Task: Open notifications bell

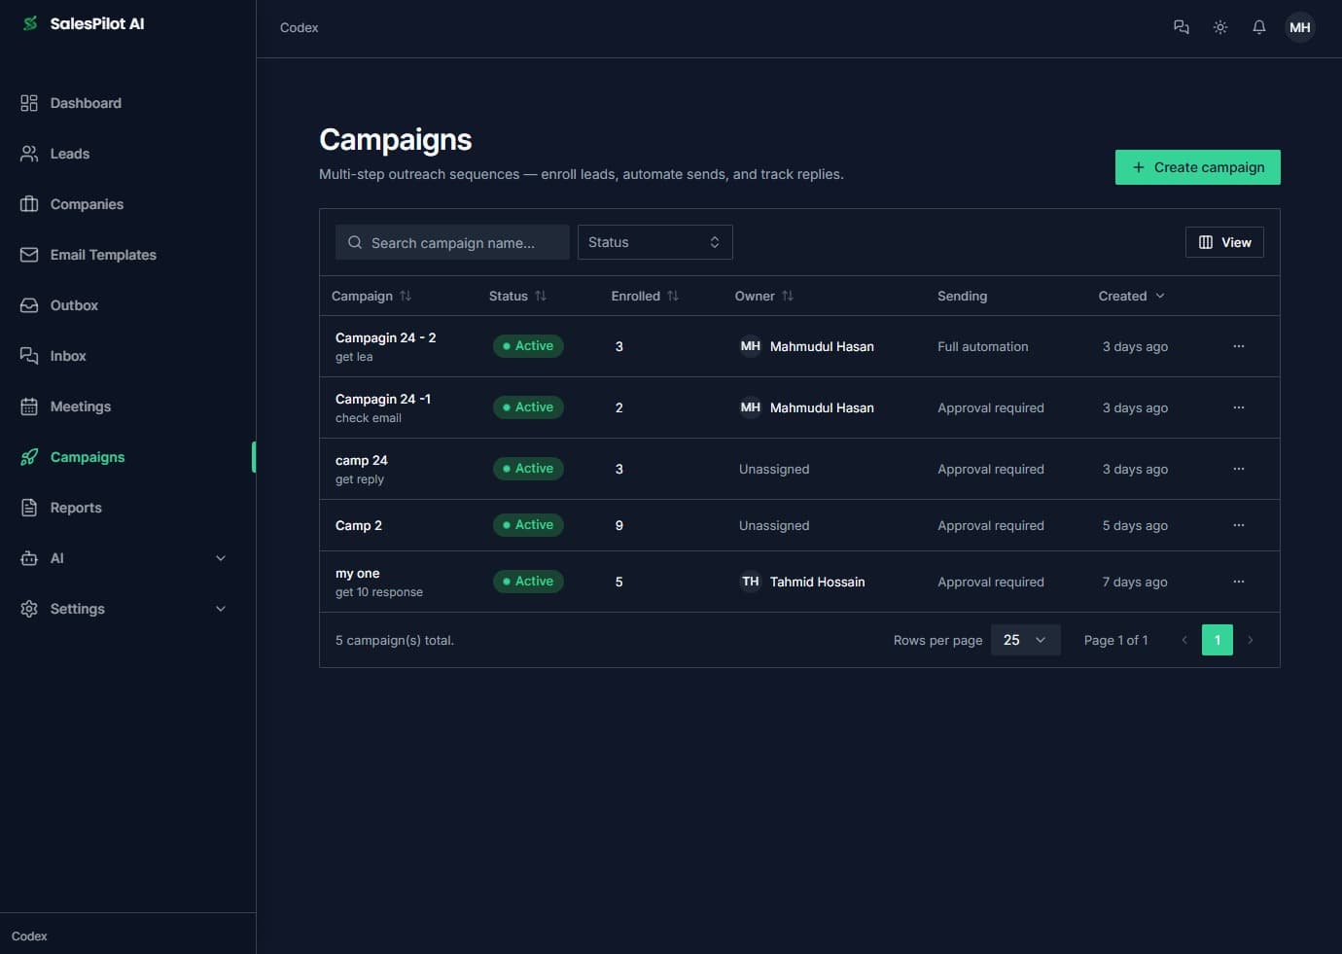Action: pyautogui.click(x=1259, y=27)
